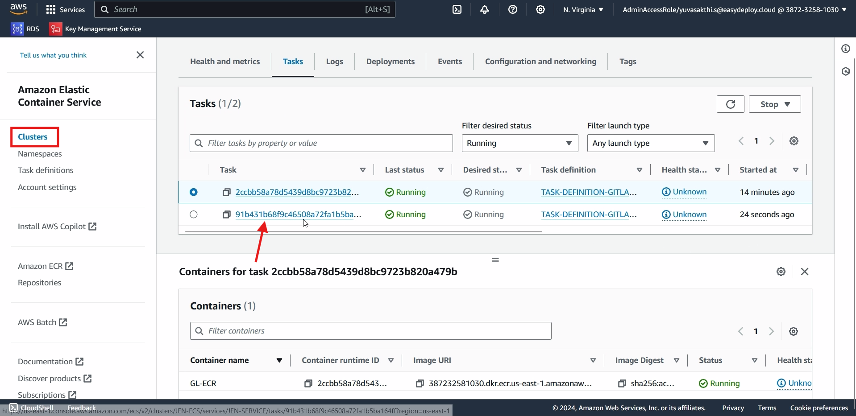The height and width of the screenshot is (416, 856).
Task: Switch to Health and metrics tab
Action: pos(225,62)
